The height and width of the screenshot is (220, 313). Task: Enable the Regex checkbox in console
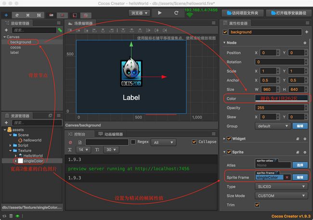(x=133, y=142)
